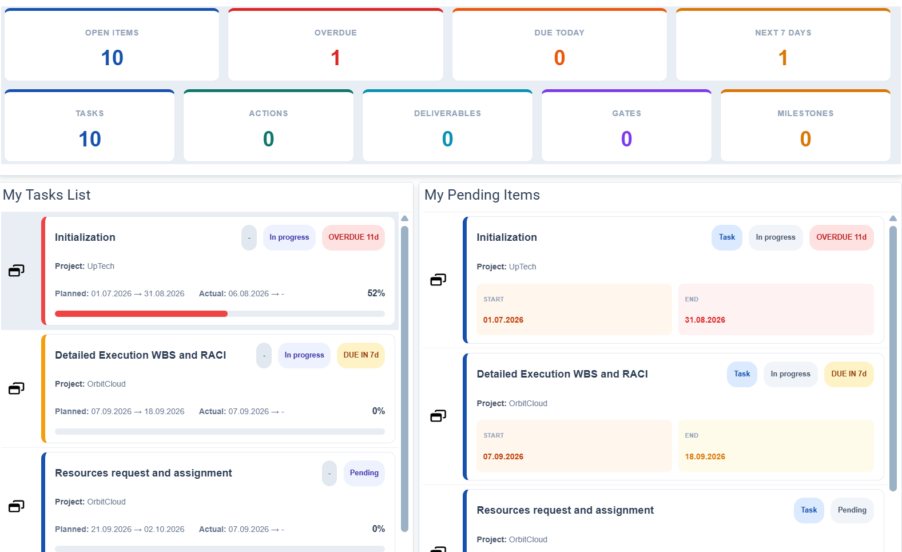Click the up arrow of My Pending Items scrollbar
The width and height of the screenshot is (902, 552).
click(x=893, y=219)
